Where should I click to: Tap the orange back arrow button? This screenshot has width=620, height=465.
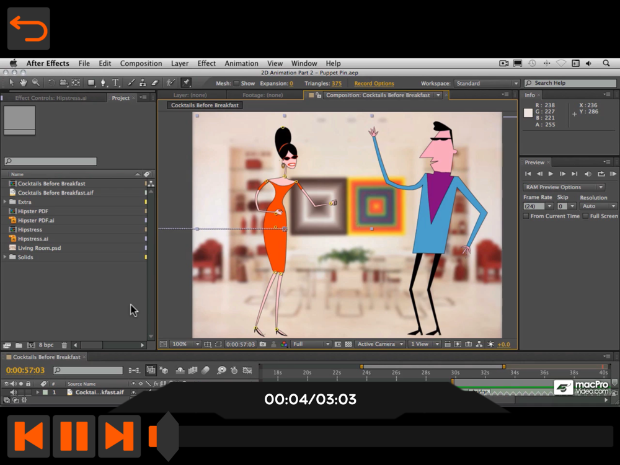click(x=29, y=29)
